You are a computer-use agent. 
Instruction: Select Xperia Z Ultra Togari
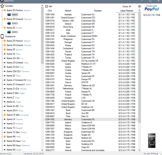pos(16,93)
